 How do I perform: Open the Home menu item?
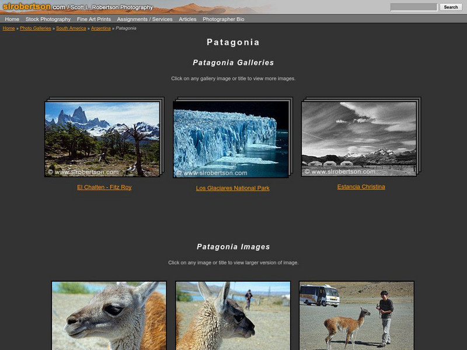coord(12,19)
